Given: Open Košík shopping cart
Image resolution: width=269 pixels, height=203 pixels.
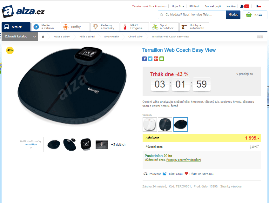Looking at the screenshot, I should coord(255,15).
